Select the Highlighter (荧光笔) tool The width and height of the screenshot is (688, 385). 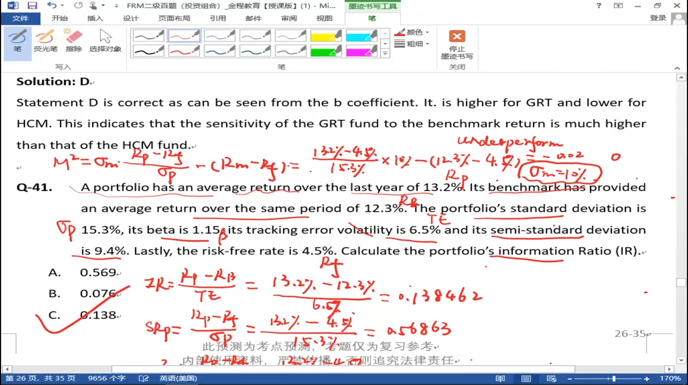point(45,41)
